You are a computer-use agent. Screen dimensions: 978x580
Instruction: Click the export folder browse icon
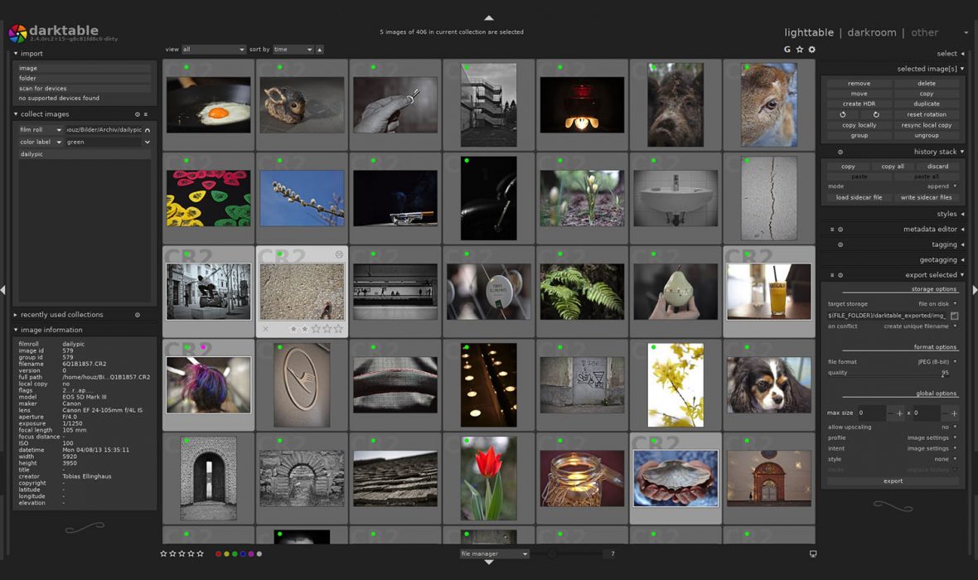(954, 316)
